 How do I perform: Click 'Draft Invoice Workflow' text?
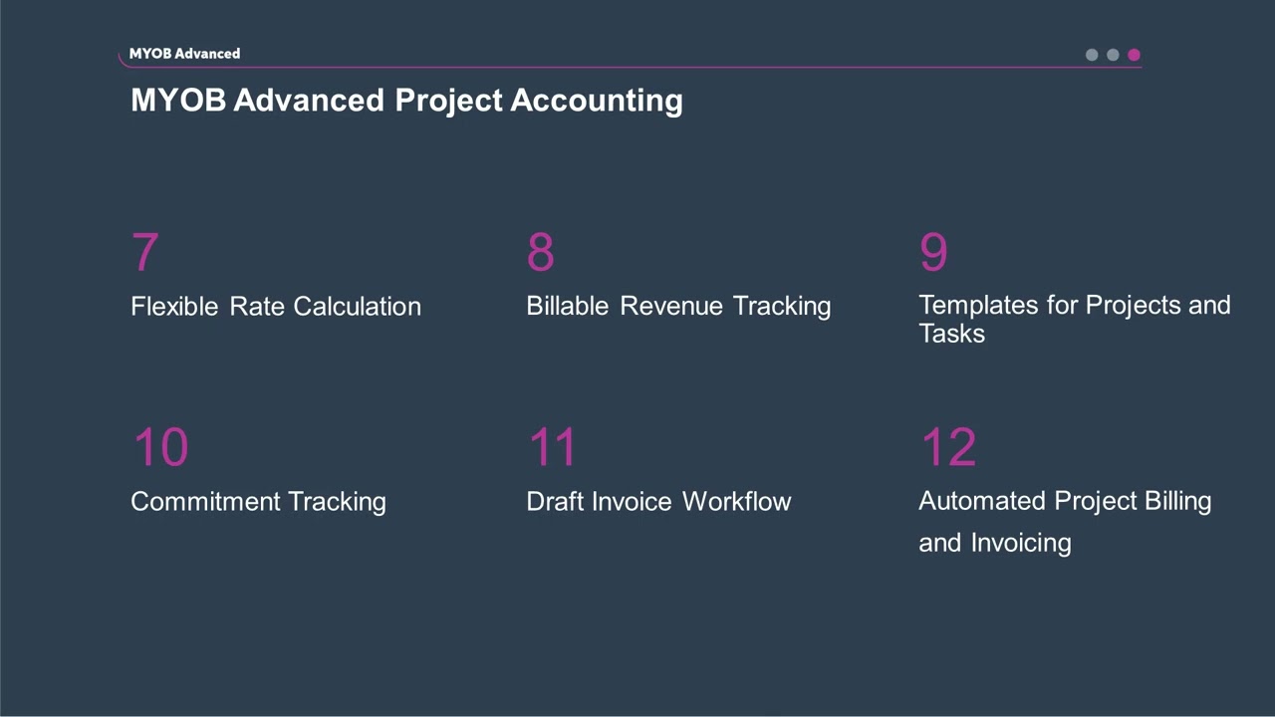click(658, 501)
